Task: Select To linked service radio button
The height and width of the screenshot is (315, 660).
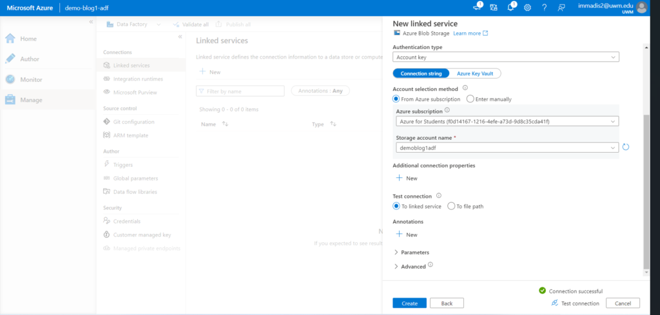Action: point(396,206)
